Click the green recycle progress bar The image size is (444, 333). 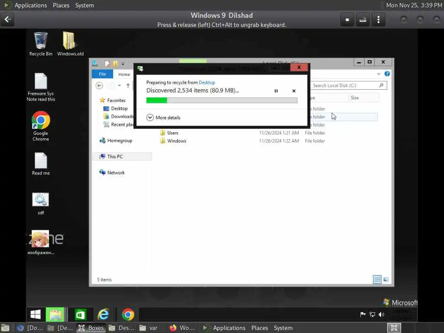pos(222,100)
